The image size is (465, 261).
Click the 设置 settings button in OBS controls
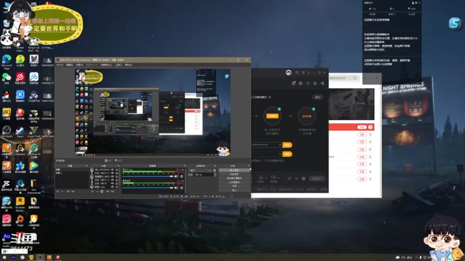[x=234, y=186]
